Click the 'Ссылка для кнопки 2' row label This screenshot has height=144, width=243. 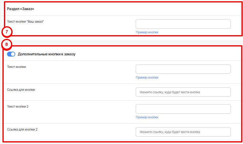(x=22, y=129)
